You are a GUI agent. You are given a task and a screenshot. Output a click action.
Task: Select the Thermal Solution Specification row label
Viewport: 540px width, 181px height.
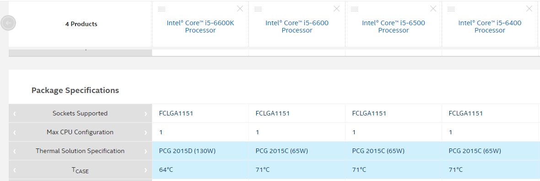click(80, 151)
